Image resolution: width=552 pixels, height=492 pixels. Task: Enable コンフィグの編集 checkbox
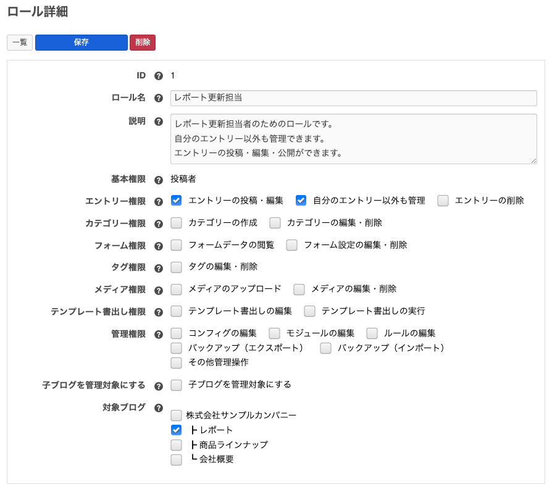click(x=177, y=333)
